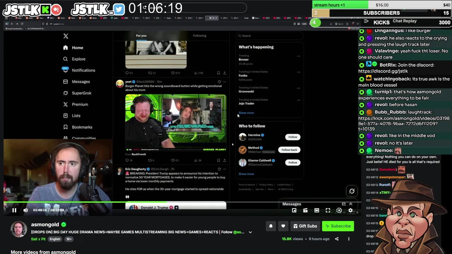The width and height of the screenshot is (452, 254).
Task: Click Show more under What's happening
Action: pyautogui.click(x=246, y=113)
